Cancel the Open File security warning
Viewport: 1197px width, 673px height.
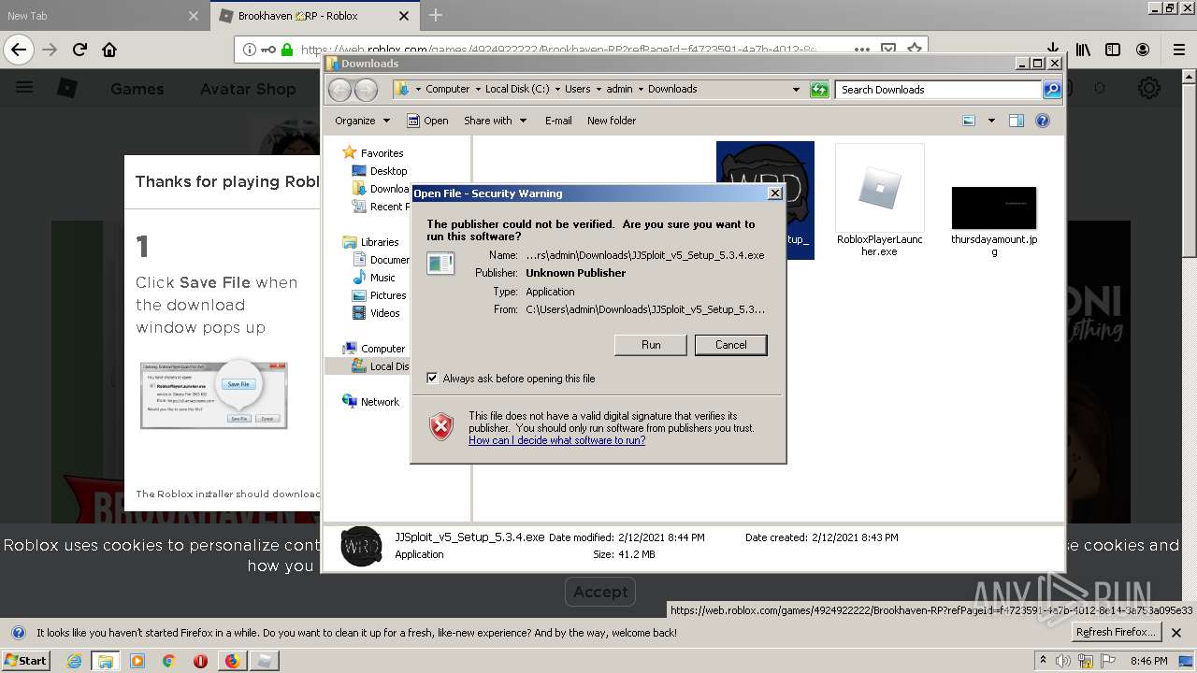click(730, 345)
